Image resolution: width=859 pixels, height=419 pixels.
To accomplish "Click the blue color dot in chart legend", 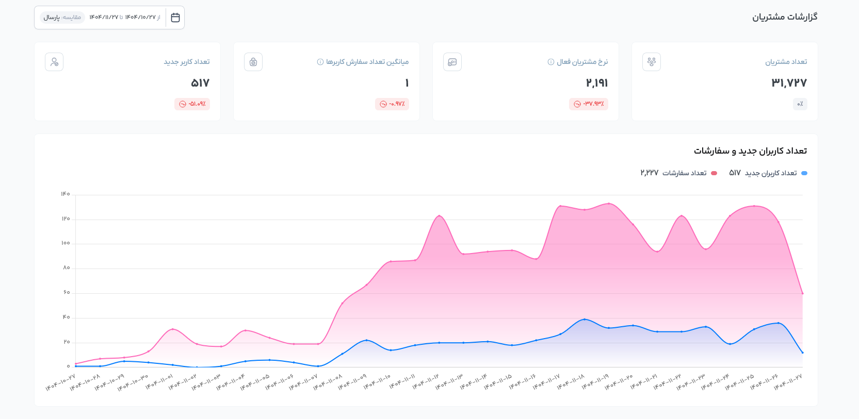I will click(x=804, y=173).
